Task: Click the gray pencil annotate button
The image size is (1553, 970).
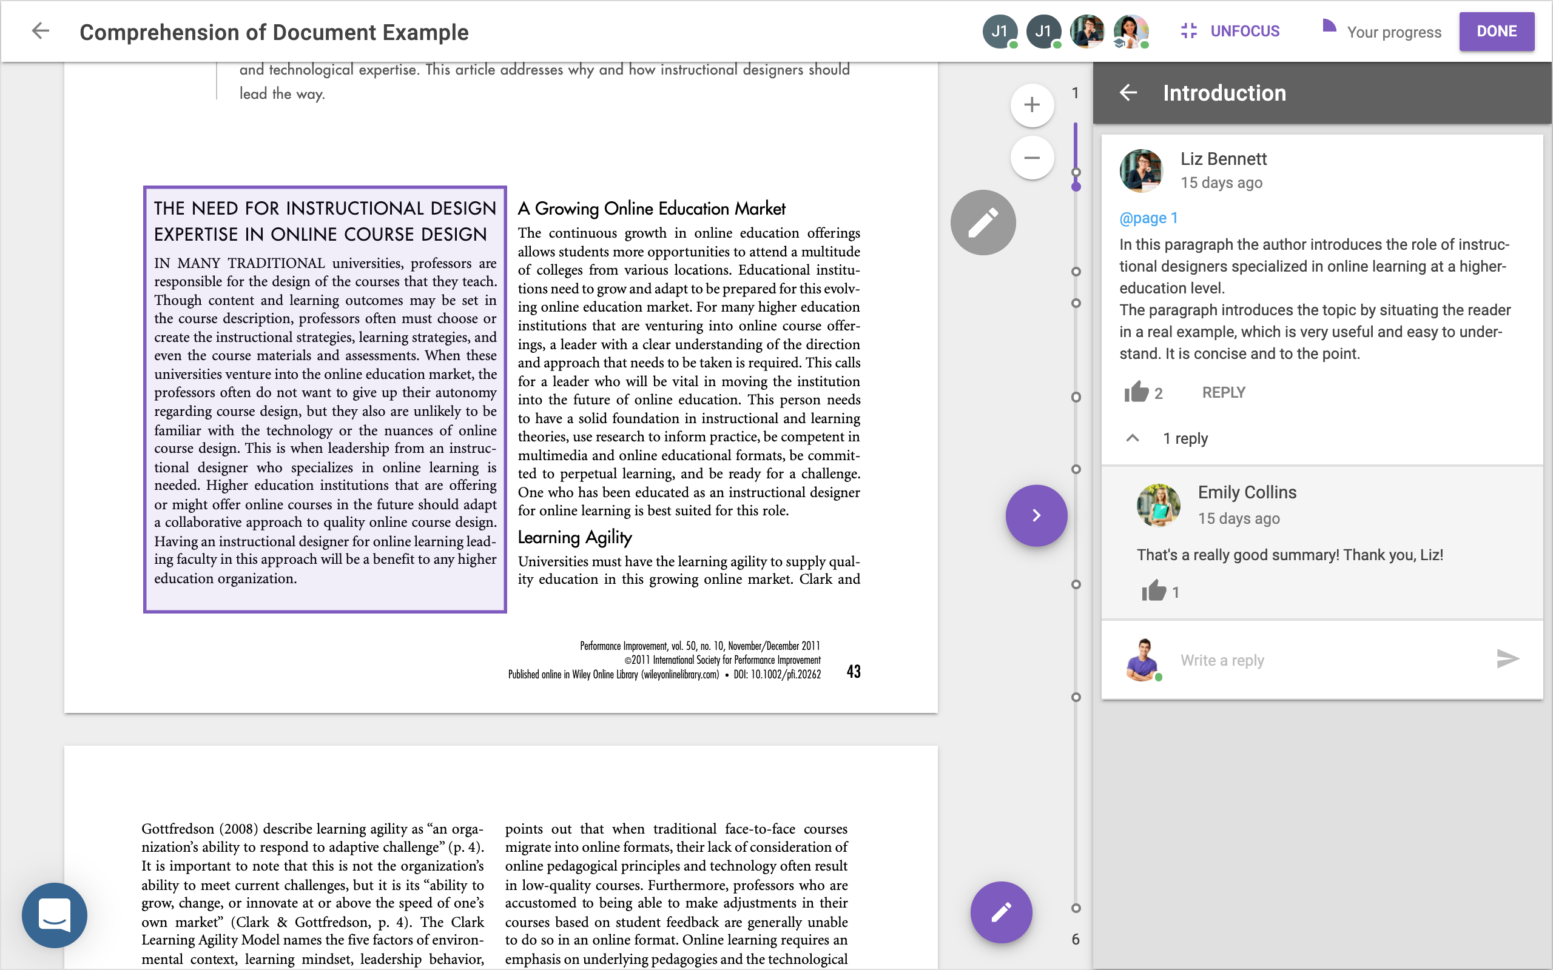Action: tap(983, 222)
